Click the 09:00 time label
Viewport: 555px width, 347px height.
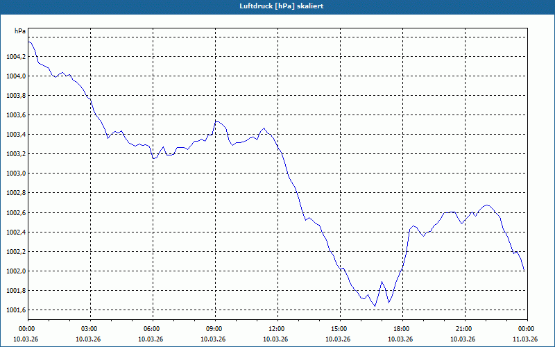point(215,329)
